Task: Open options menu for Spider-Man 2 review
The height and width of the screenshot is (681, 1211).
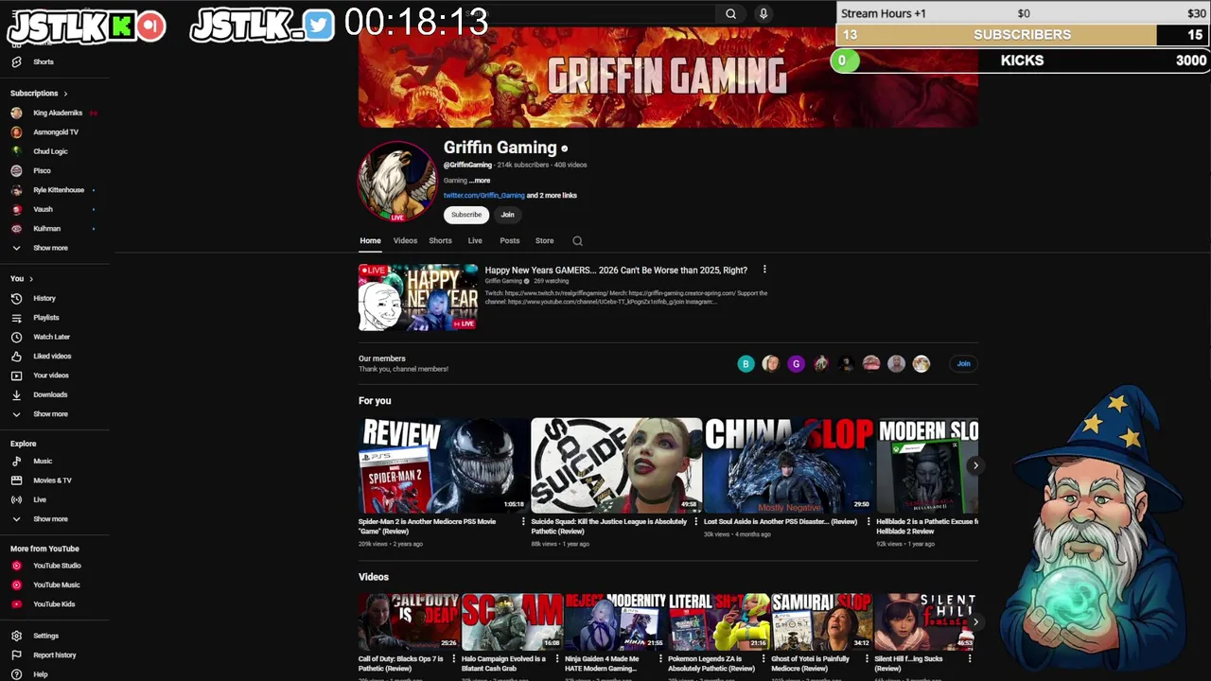Action: [x=523, y=521]
